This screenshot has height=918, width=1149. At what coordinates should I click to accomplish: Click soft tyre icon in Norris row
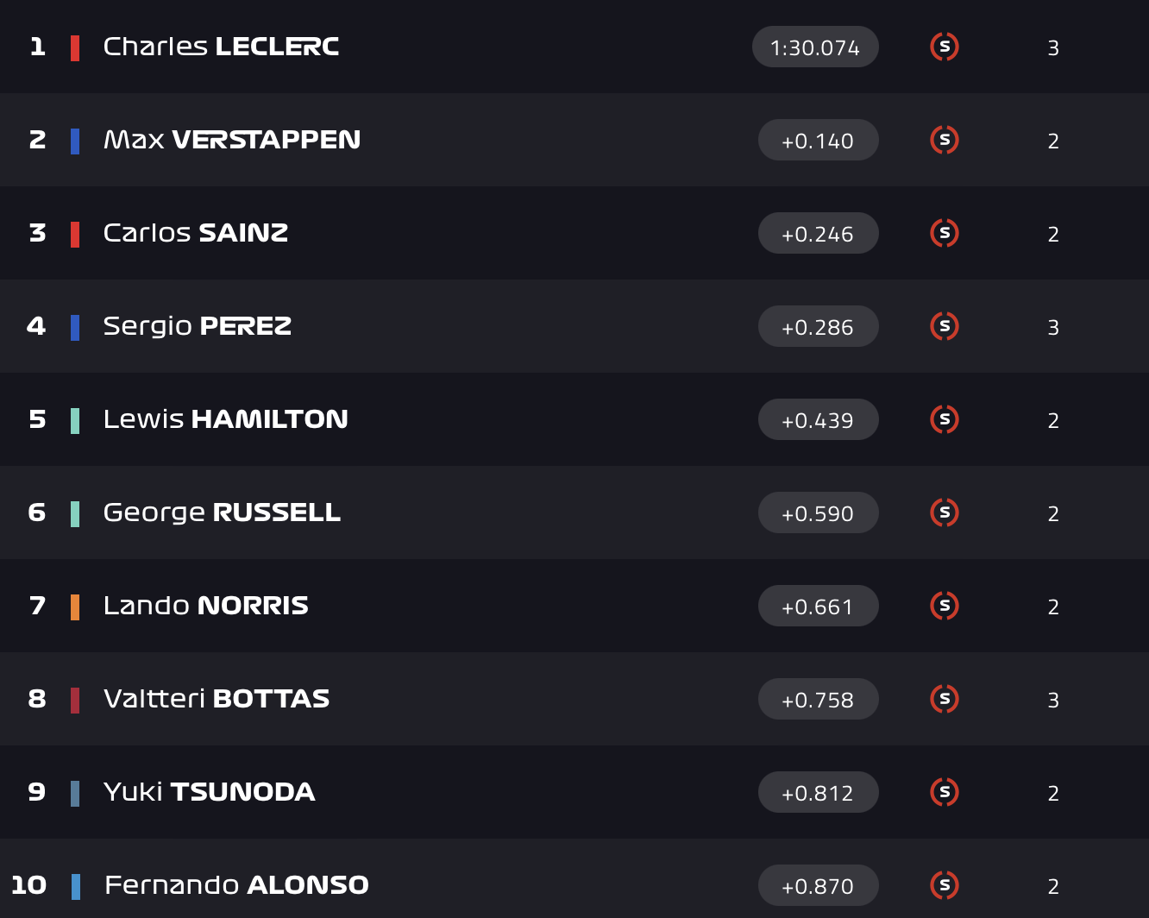tap(945, 606)
